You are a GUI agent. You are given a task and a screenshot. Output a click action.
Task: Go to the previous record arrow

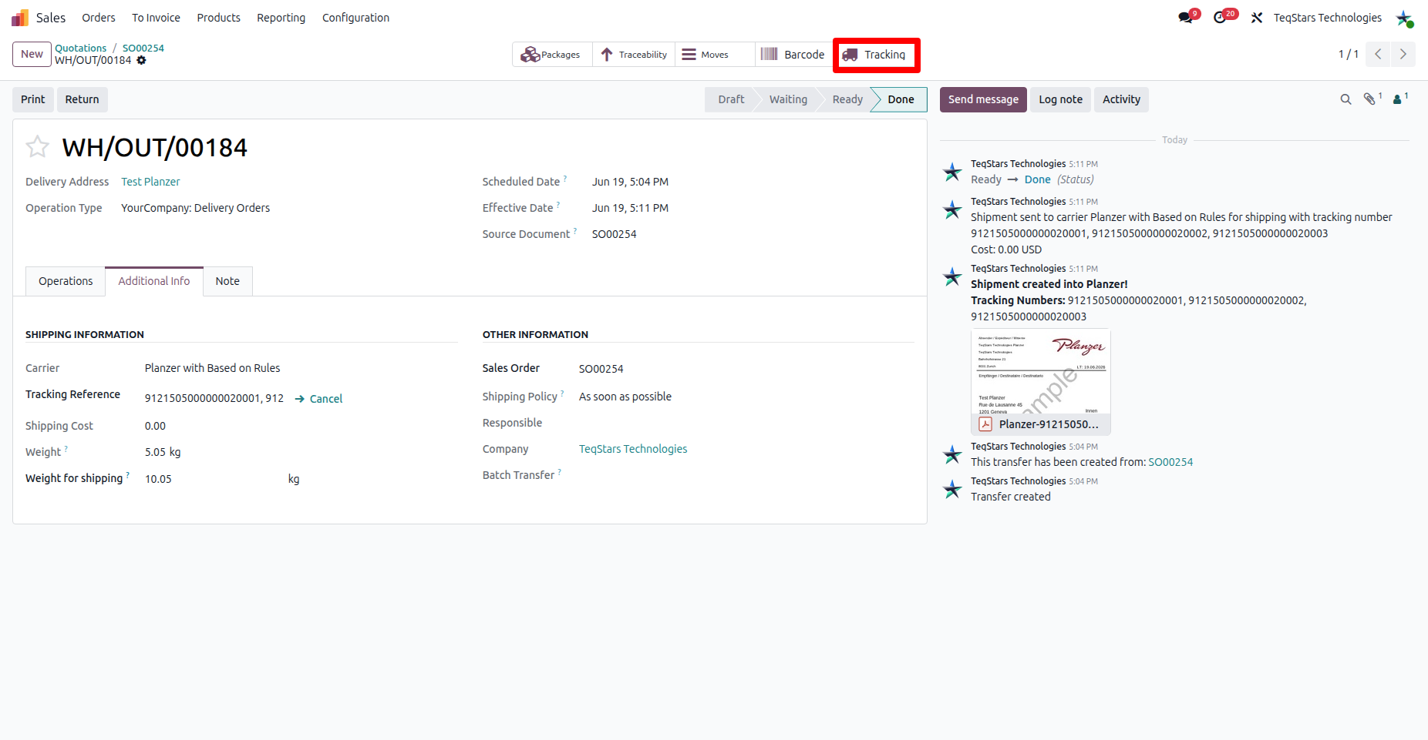[1378, 54]
